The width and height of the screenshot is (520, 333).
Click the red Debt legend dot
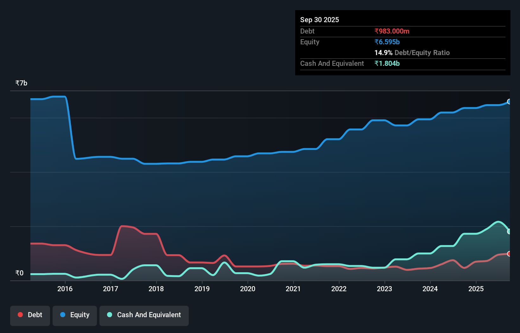click(20, 315)
